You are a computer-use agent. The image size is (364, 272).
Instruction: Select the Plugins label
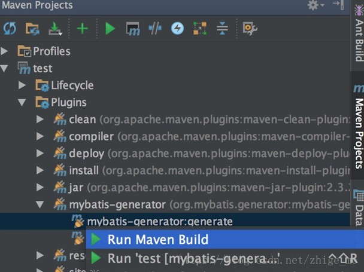(x=69, y=102)
